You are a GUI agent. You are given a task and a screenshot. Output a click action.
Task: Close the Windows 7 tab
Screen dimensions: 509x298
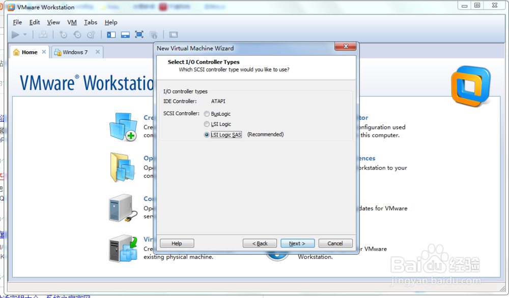pyautogui.click(x=97, y=52)
